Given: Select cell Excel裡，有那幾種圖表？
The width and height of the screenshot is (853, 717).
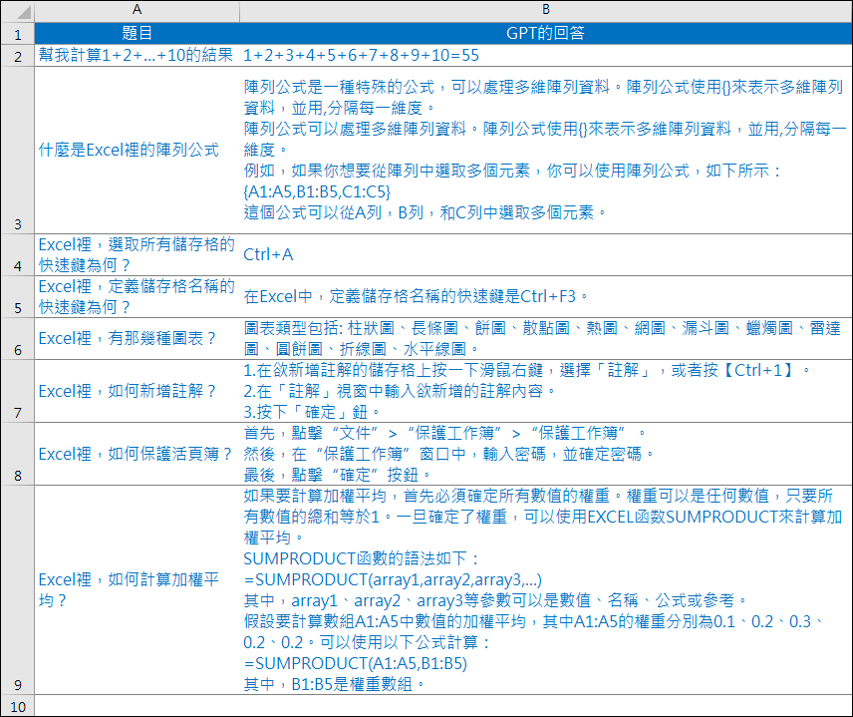Looking at the screenshot, I should [138, 339].
